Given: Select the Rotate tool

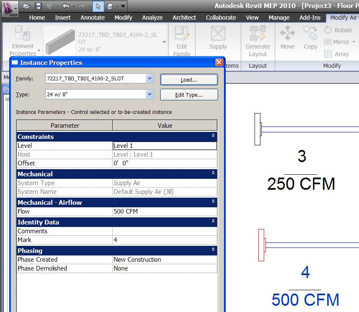Looking at the screenshot, I should (338, 30).
